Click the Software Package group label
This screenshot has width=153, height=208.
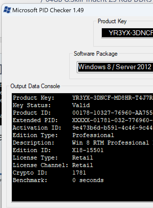[95, 54]
